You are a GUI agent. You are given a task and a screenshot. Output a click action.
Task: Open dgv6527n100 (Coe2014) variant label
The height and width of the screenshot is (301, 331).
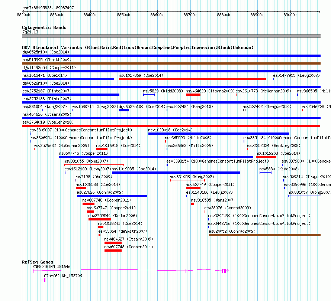pos(142,107)
